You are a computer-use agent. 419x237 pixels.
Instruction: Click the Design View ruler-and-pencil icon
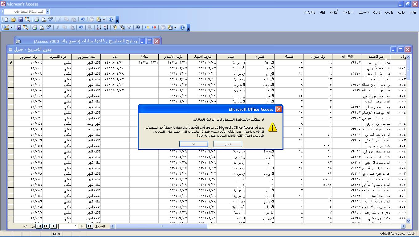(x=6, y=27)
